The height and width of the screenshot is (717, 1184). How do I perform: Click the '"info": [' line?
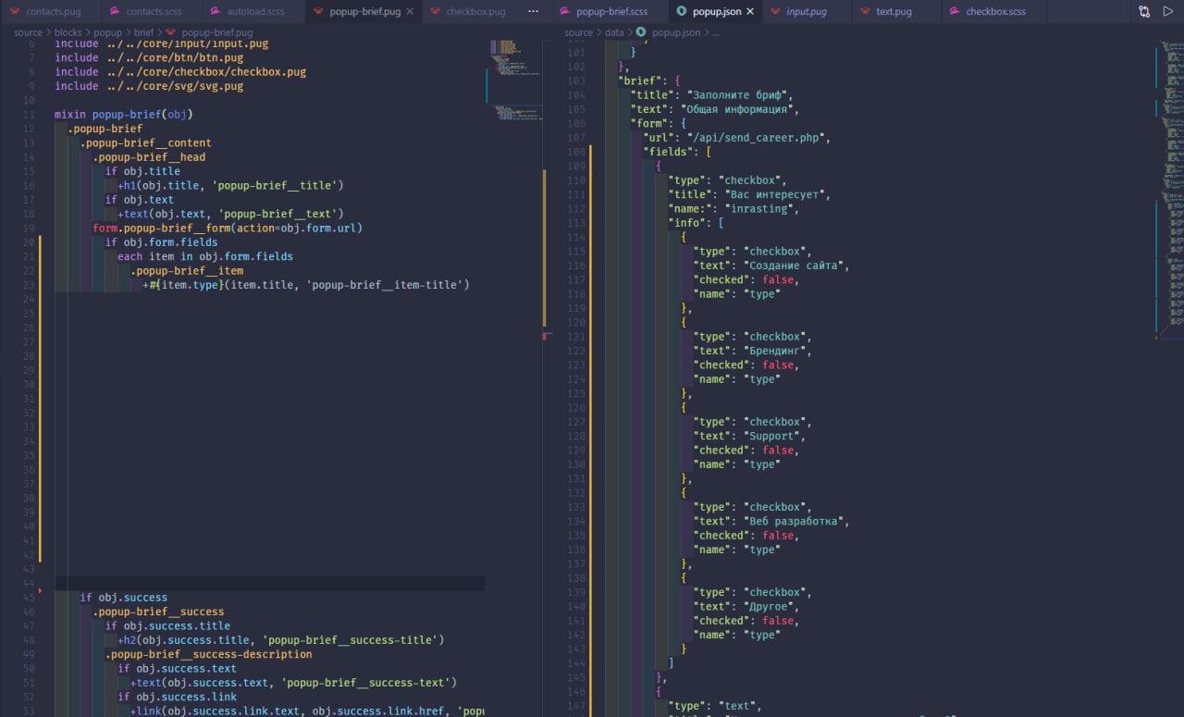pyautogui.click(x=696, y=223)
